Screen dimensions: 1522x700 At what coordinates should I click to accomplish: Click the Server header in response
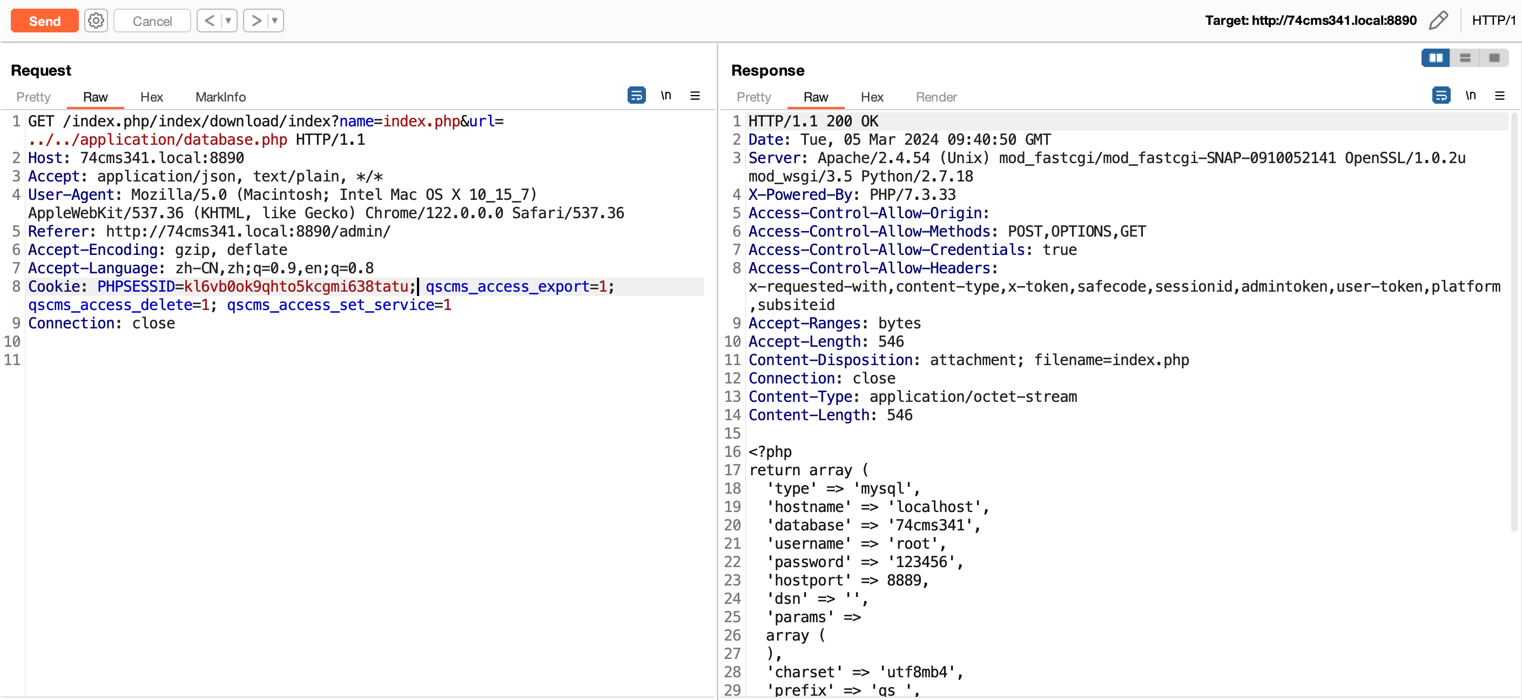tap(1107, 166)
